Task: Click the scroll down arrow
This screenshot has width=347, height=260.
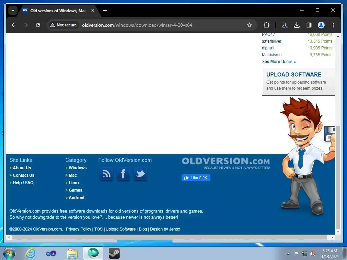Action: tap(338, 232)
